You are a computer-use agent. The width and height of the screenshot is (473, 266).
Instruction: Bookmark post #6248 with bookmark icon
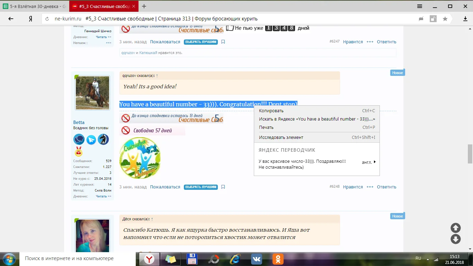223,187
